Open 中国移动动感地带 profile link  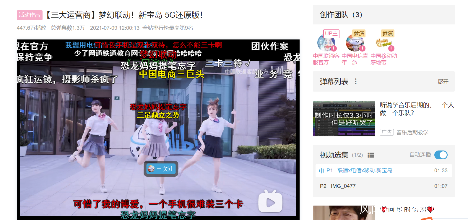coord(384,59)
